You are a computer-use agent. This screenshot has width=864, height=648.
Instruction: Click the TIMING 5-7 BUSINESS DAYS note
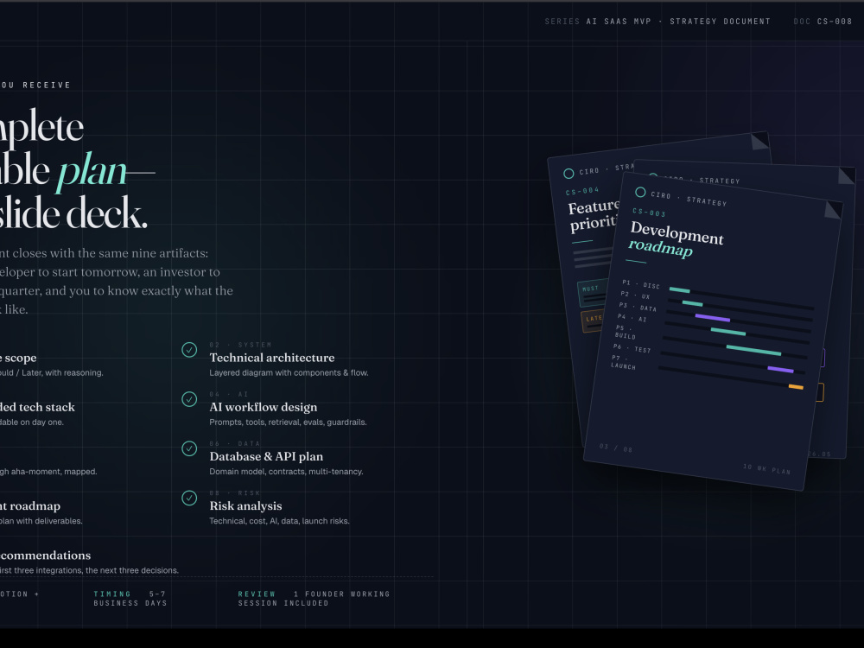(130, 599)
